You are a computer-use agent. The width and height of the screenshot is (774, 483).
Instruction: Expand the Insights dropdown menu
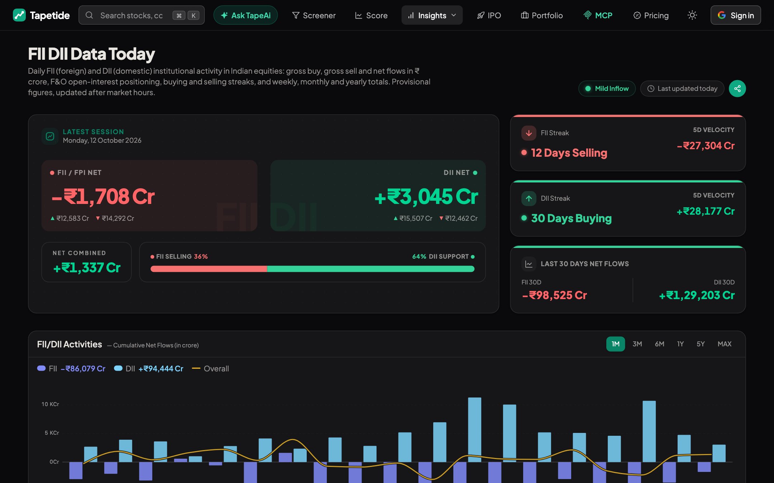(432, 15)
